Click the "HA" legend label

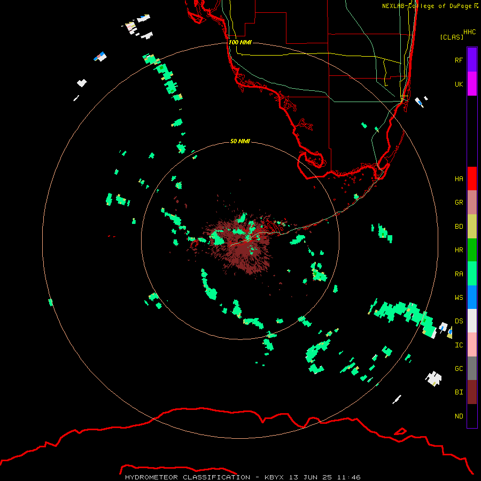click(459, 179)
